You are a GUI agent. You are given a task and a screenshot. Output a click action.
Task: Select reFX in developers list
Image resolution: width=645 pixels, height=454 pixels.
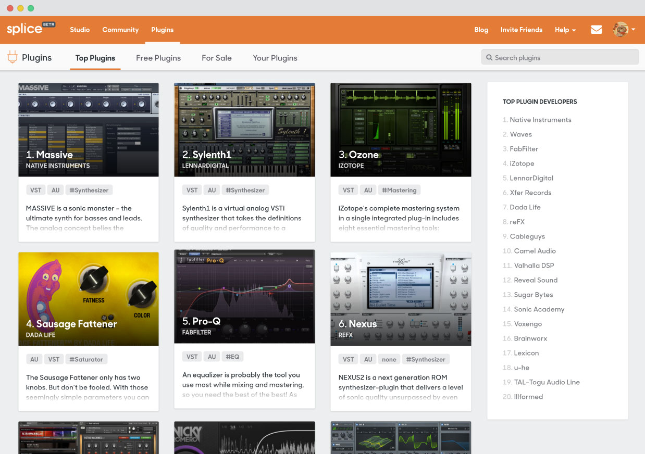click(x=517, y=222)
